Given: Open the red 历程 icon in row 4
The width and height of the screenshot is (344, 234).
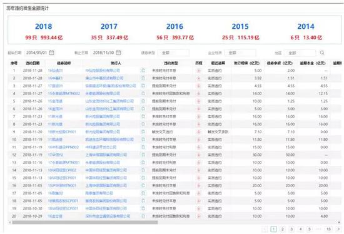Looking at the screenshot, I should pos(198,93).
